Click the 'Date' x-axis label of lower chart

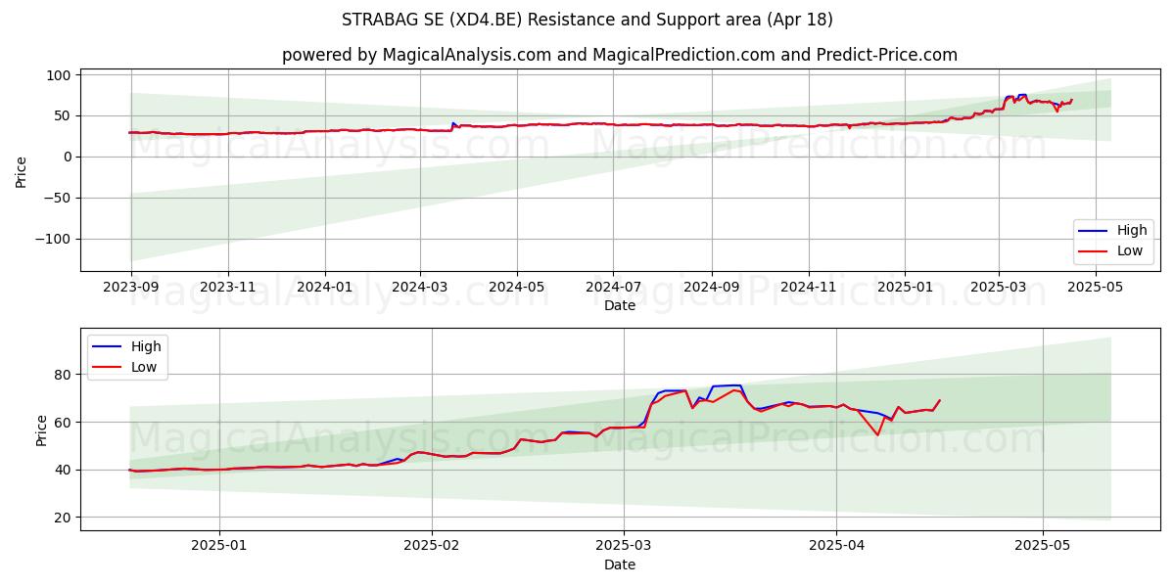click(x=620, y=565)
